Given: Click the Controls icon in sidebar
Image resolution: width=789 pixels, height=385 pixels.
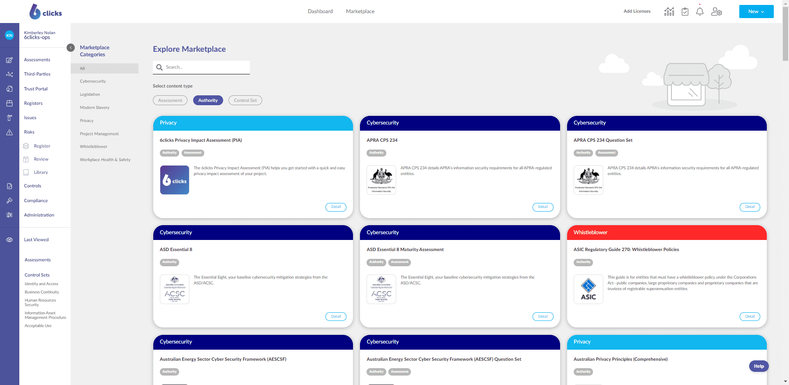Looking at the screenshot, I should (9, 186).
